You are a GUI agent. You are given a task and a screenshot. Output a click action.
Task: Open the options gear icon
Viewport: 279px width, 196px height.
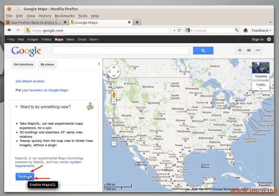tap(269, 39)
